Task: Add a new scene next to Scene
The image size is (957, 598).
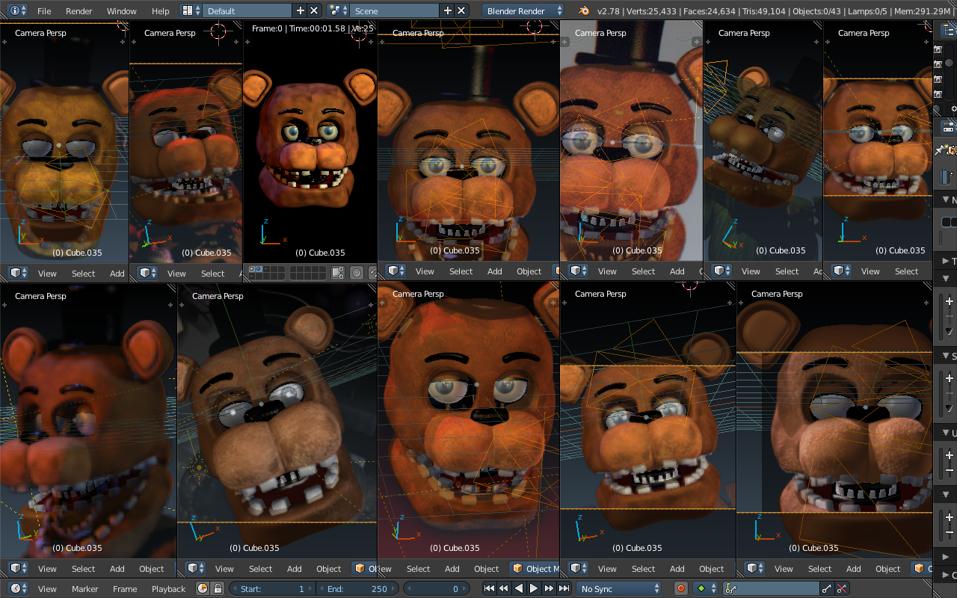Action: coord(447,10)
